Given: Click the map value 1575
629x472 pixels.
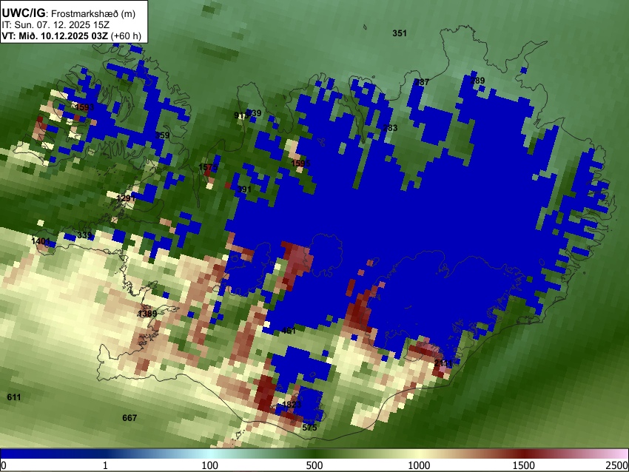Looking at the screenshot, I should click(208, 166).
